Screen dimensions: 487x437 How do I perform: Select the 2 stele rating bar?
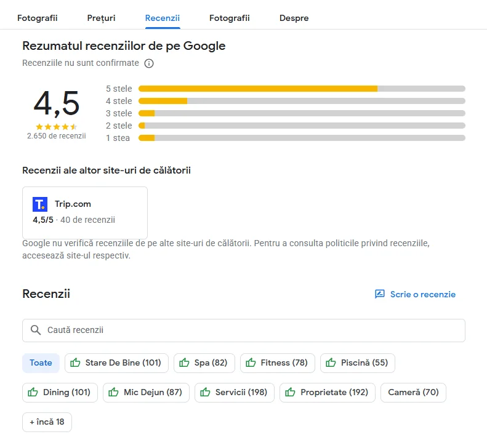point(302,126)
